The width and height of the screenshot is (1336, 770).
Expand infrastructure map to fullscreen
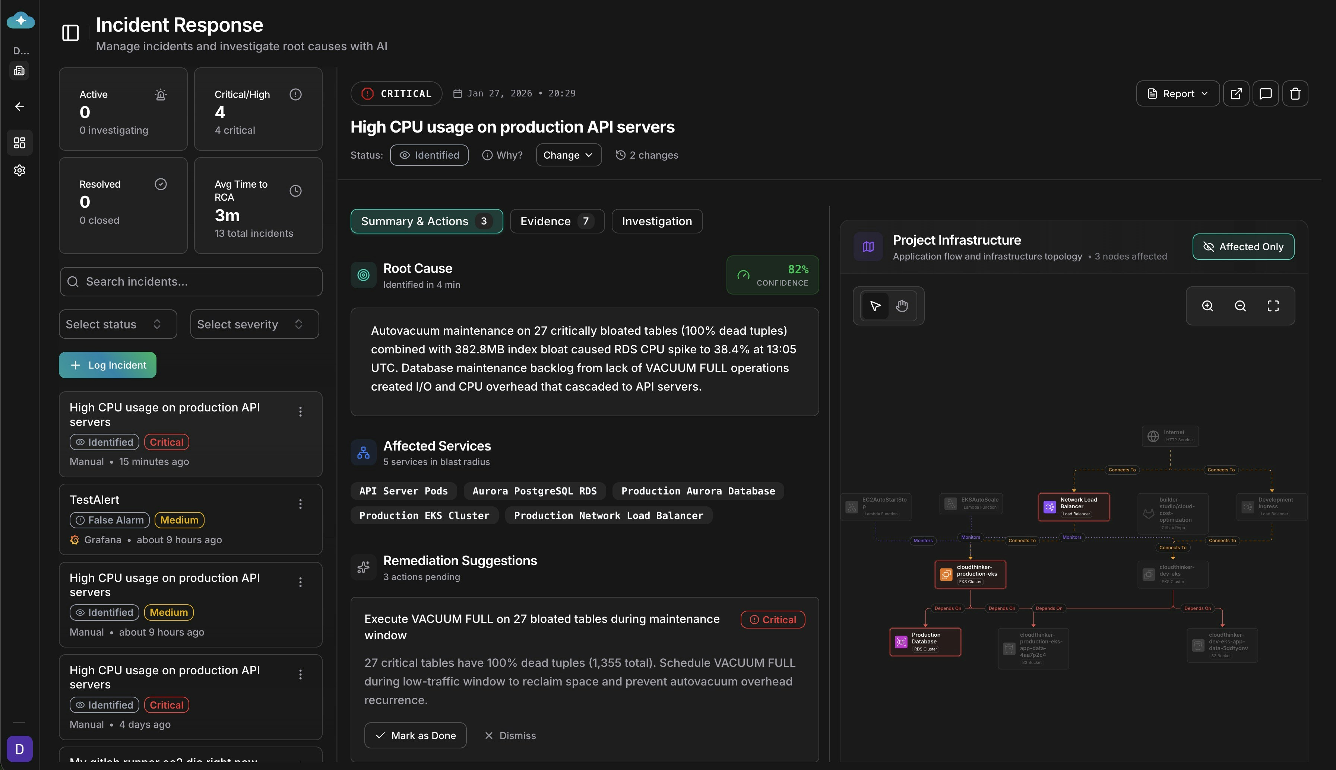(x=1273, y=306)
